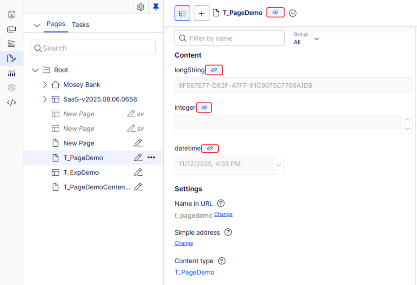Click edit pencil for T_PageDemo row
This screenshot has width=417, height=285.
click(138, 157)
